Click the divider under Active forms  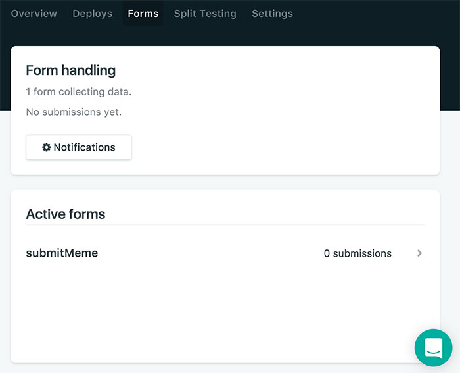[225, 225]
